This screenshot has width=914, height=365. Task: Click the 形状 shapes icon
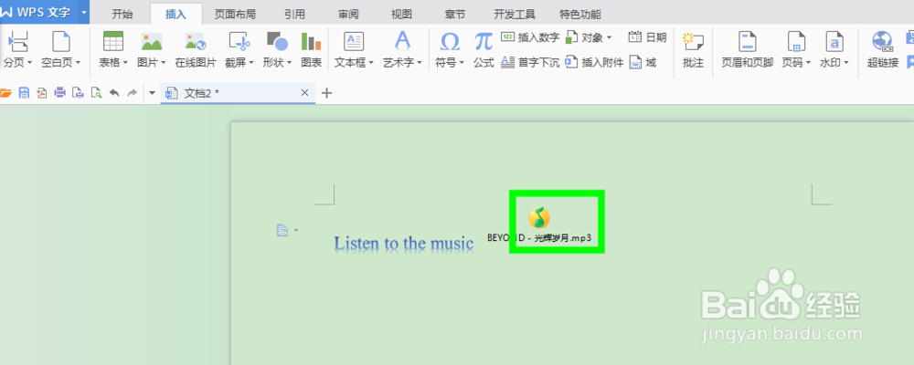[x=277, y=42]
